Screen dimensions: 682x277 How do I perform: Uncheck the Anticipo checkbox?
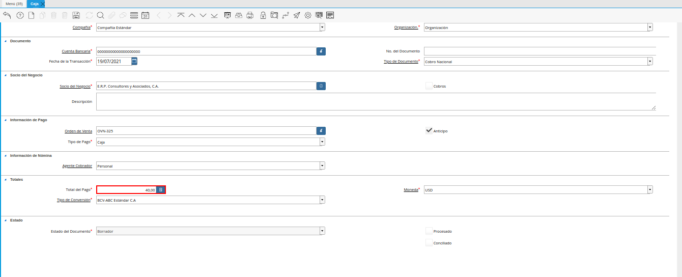click(429, 131)
